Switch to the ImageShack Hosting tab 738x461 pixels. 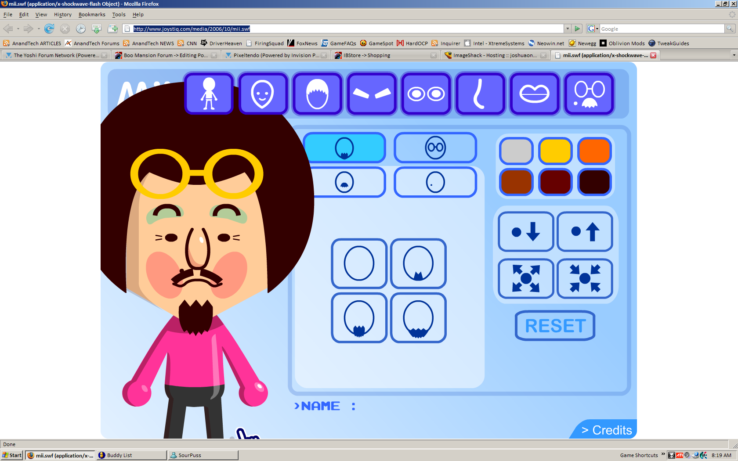point(495,55)
